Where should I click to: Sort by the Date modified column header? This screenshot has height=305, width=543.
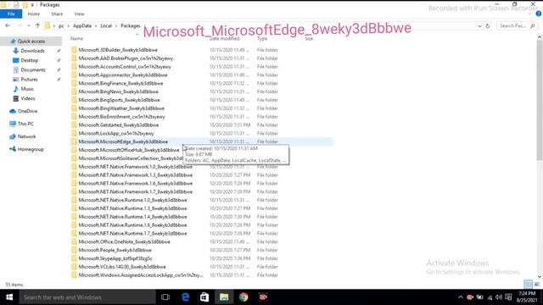(x=224, y=38)
